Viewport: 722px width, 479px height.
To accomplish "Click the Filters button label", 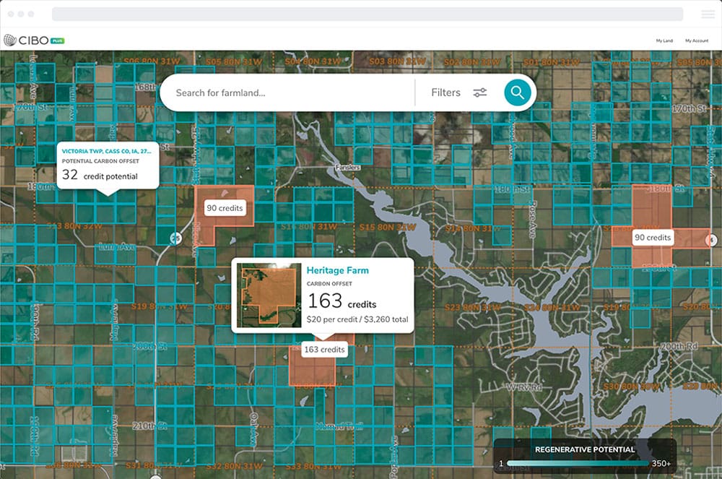I will tap(445, 92).
